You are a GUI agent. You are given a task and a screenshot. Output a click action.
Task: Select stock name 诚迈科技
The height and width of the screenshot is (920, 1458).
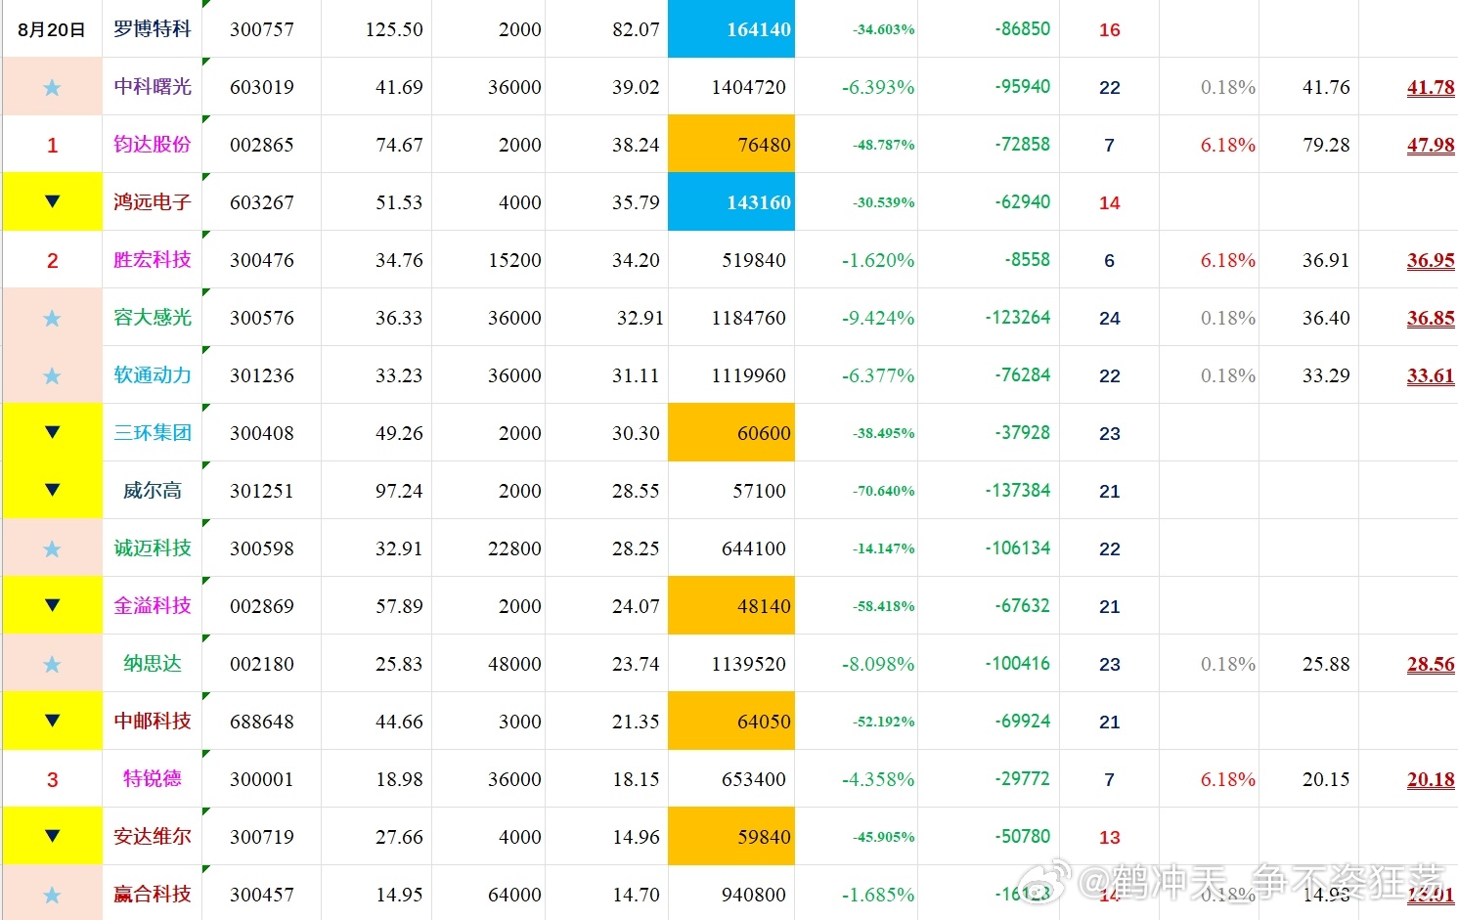pos(153,548)
